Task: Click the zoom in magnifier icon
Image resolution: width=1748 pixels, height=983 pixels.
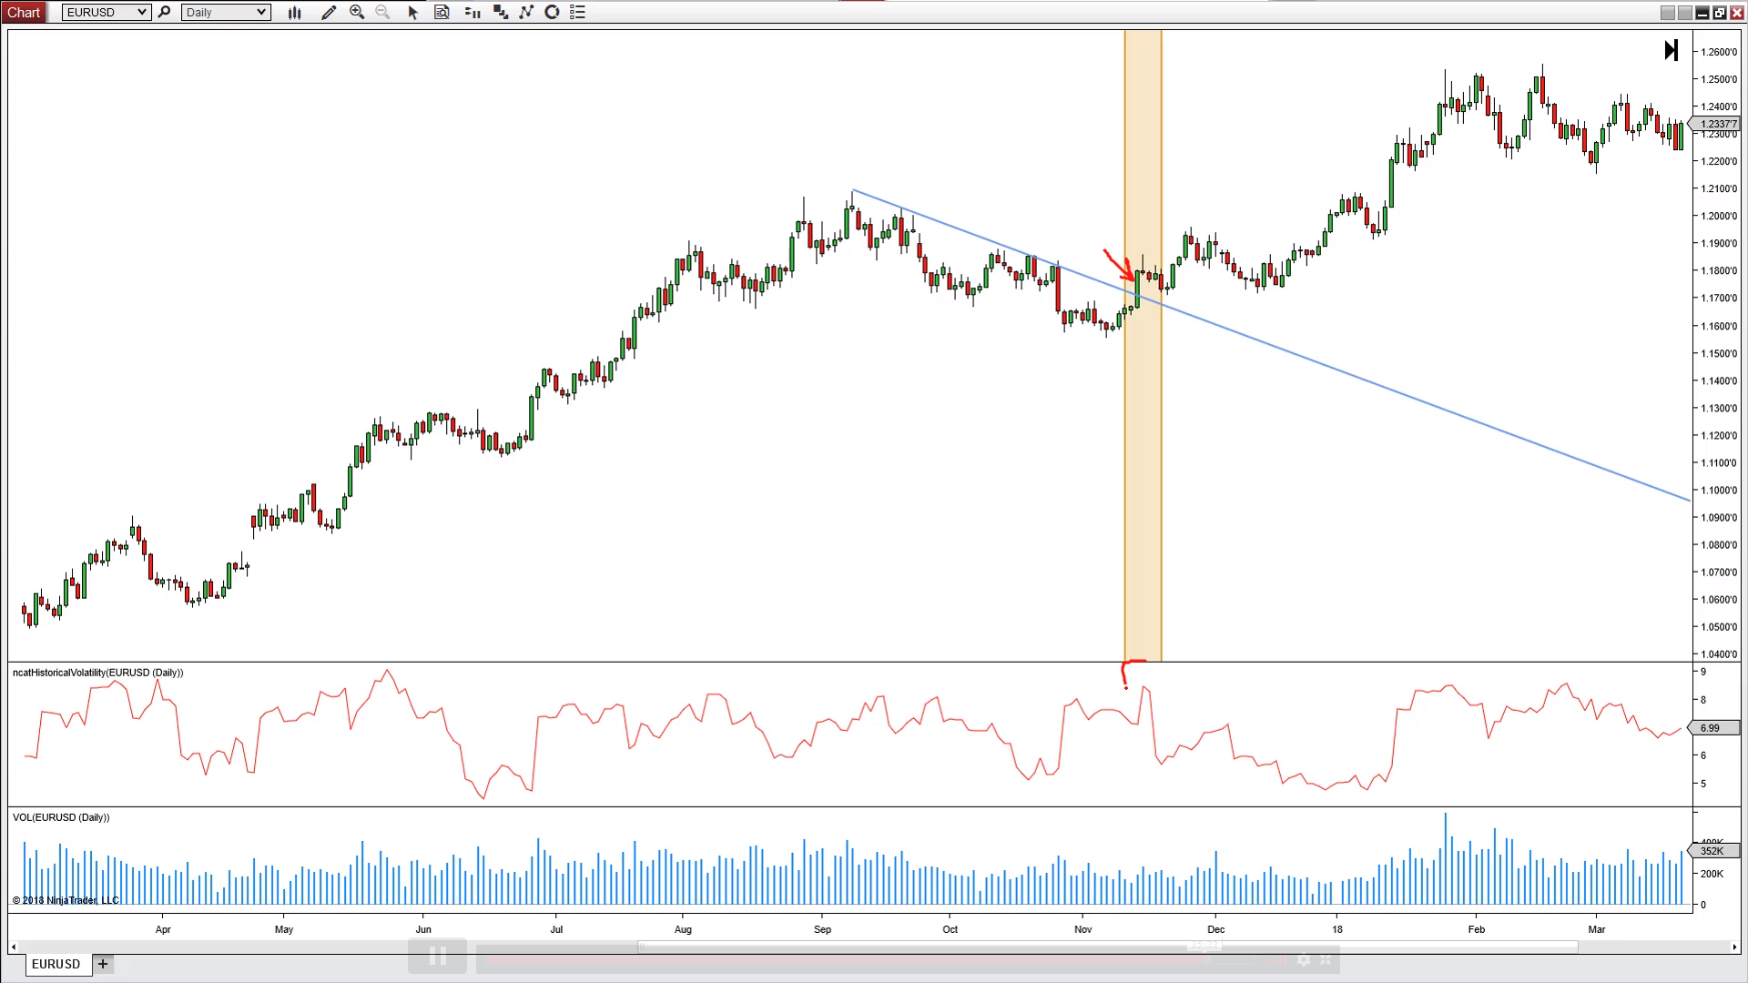Action: point(358,12)
